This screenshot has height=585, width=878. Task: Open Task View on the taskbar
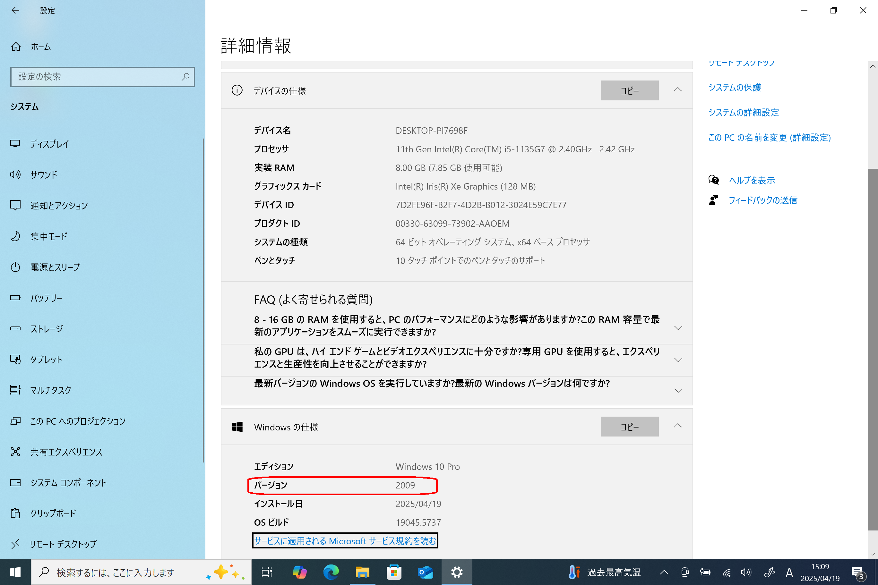click(267, 572)
